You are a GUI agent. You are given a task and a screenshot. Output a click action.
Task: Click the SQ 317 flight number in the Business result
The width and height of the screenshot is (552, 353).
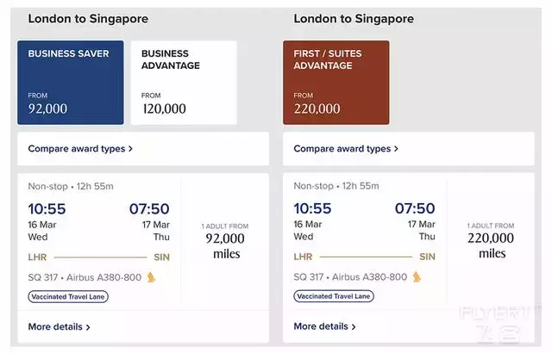coord(46,277)
